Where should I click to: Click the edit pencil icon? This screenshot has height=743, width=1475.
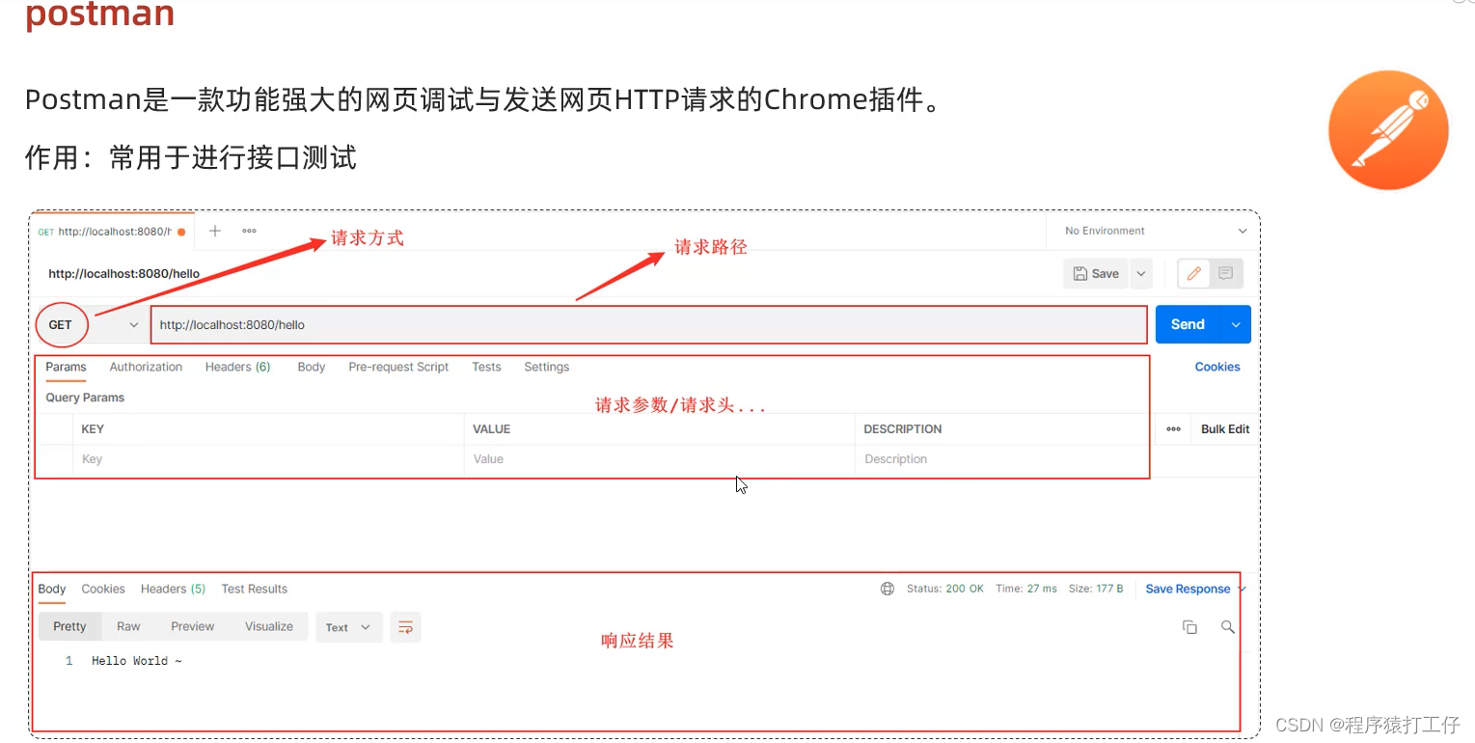point(1193,273)
